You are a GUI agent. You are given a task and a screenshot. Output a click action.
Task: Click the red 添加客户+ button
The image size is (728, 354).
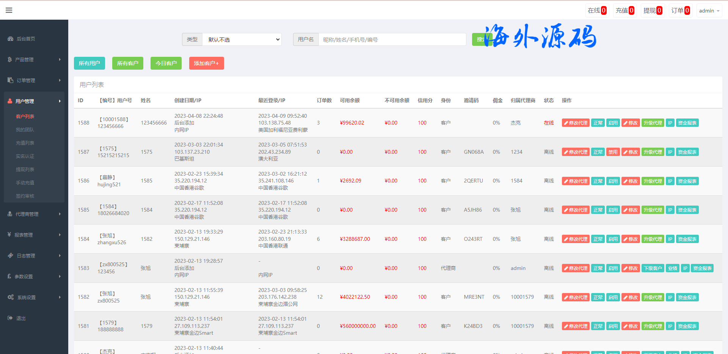click(x=206, y=63)
